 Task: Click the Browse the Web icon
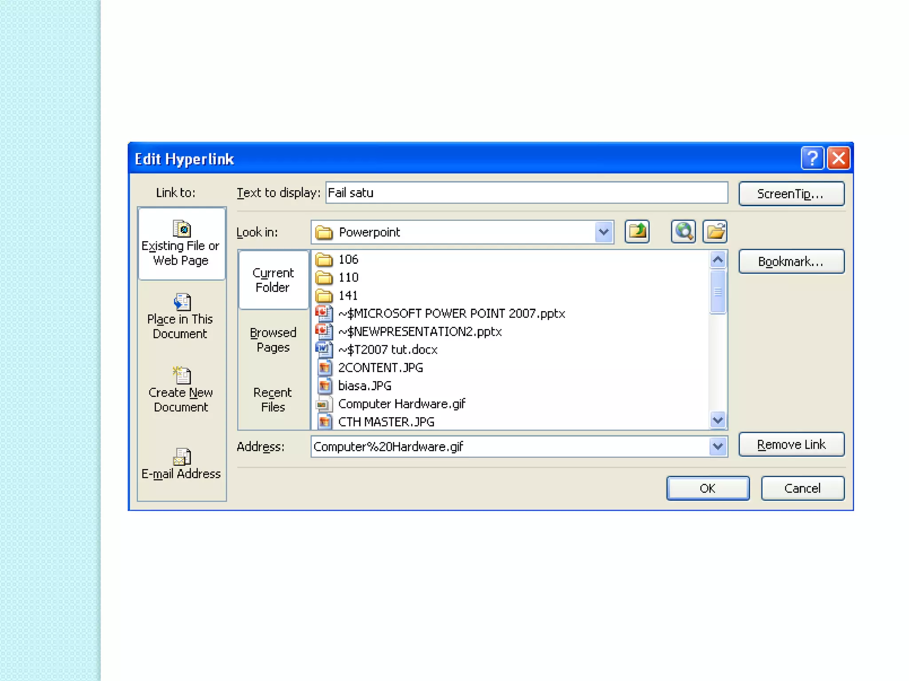683,231
